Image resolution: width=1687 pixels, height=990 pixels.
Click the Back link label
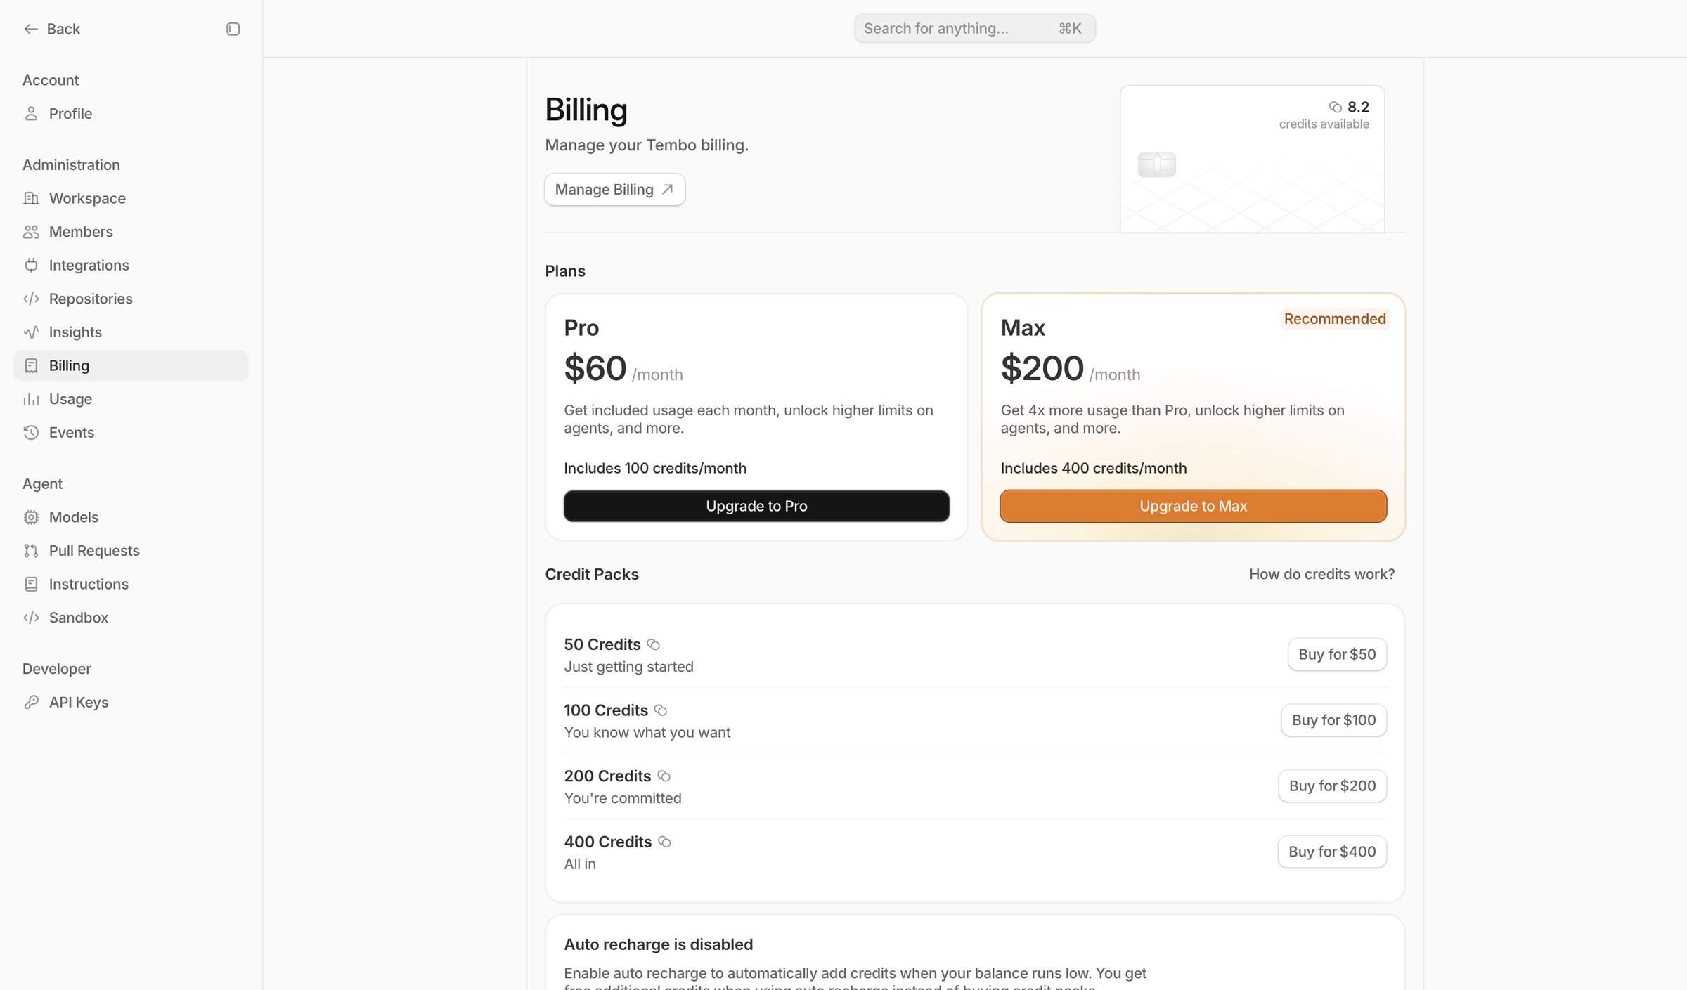(63, 29)
